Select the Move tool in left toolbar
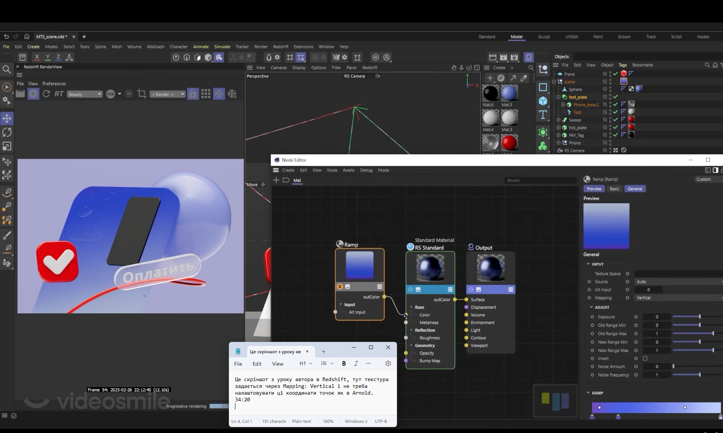The height and width of the screenshot is (433, 723). (x=7, y=119)
